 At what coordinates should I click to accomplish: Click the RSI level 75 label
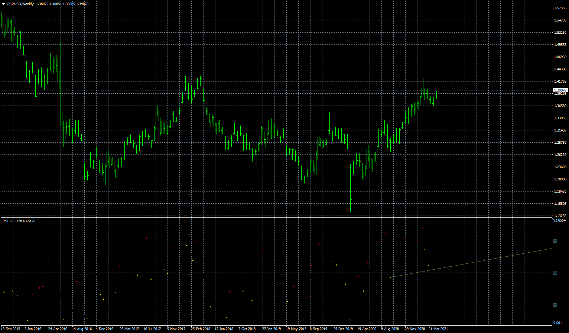coord(555,241)
